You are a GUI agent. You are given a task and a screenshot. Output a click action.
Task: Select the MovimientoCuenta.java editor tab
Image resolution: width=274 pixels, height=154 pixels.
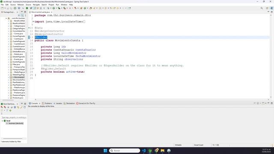point(41,12)
